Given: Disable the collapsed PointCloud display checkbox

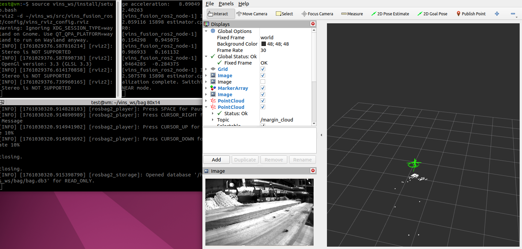Looking at the screenshot, I should tap(263, 101).
